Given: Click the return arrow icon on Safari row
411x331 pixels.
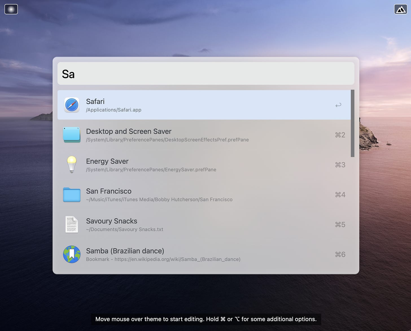Looking at the screenshot, I should tap(338, 105).
